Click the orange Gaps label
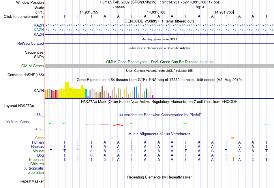This screenshot has height=188, width=274. 39,138
